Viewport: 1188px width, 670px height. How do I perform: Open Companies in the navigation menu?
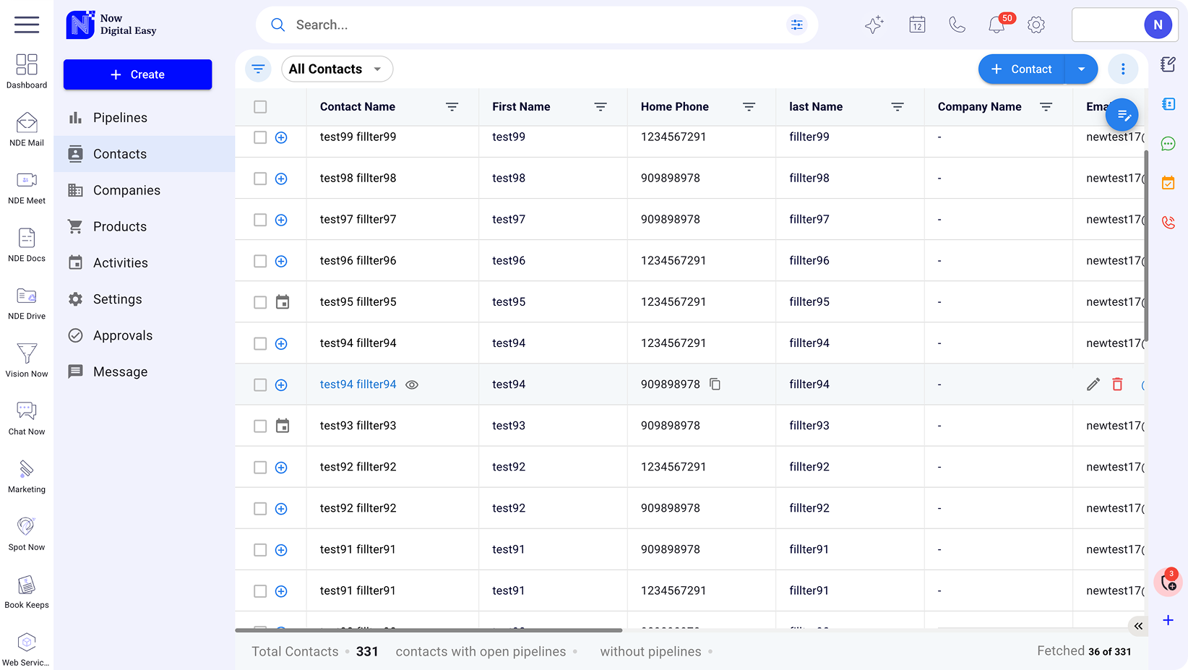click(126, 190)
